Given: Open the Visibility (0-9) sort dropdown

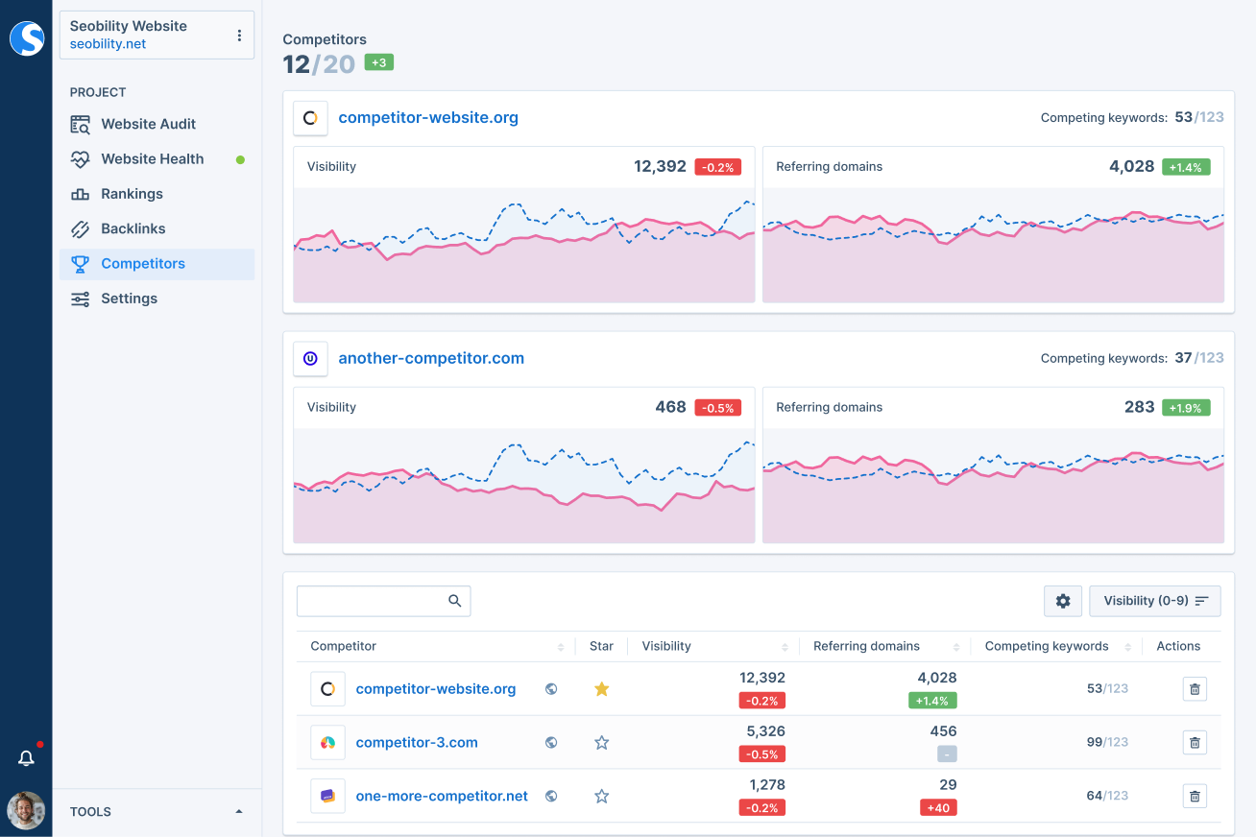Looking at the screenshot, I should (x=1154, y=600).
